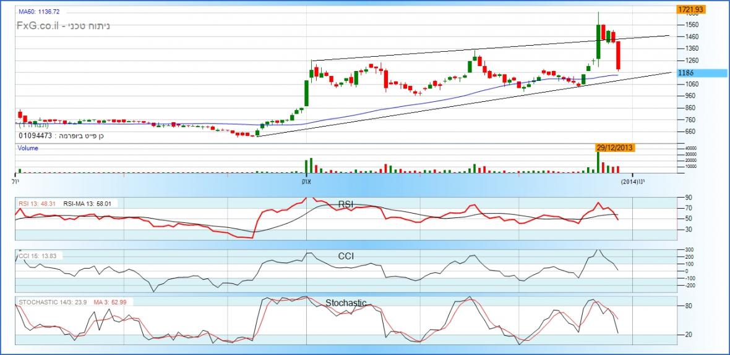Click the last large red candlestick
730x355 pixels.
coord(618,56)
